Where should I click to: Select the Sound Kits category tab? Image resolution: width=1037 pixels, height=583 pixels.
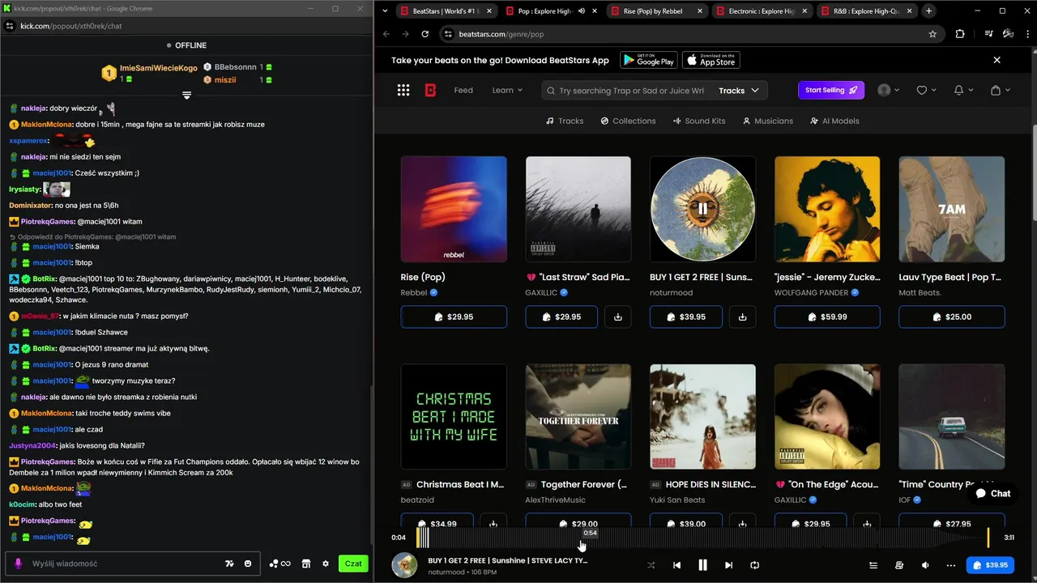699,121
